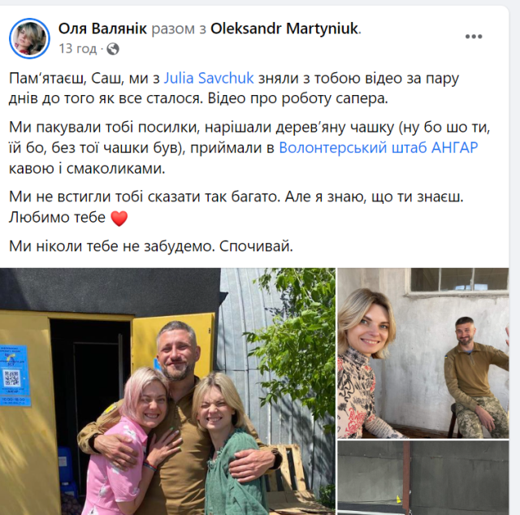Open Оля Валянік's profile picture

[29, 38]
